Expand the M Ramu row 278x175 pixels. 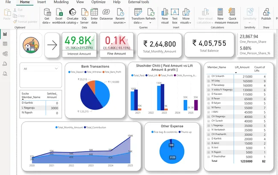(209, 108)
